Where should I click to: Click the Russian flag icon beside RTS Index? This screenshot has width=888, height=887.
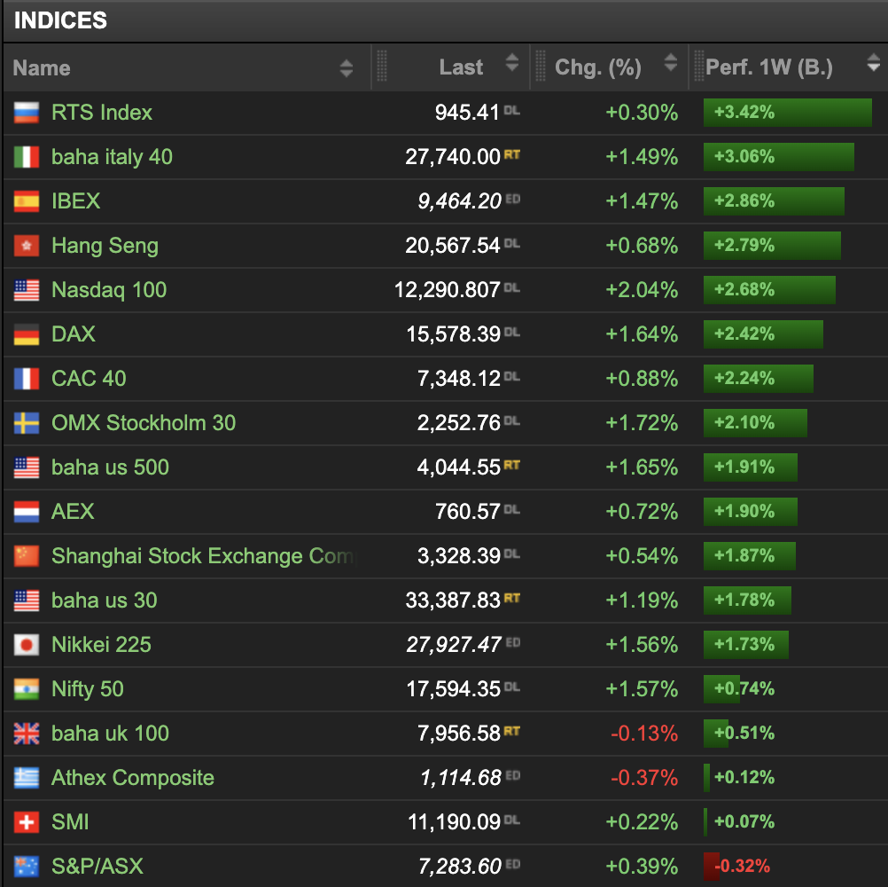27,113
